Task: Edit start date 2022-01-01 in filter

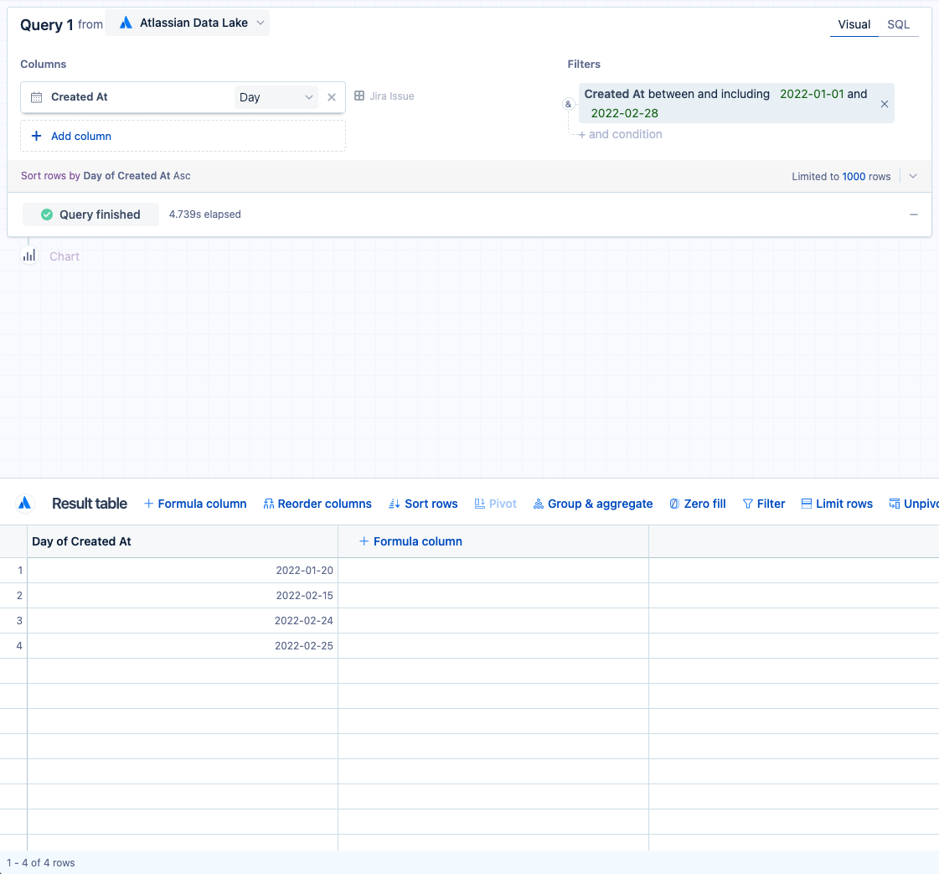Action: coord(812,94)
